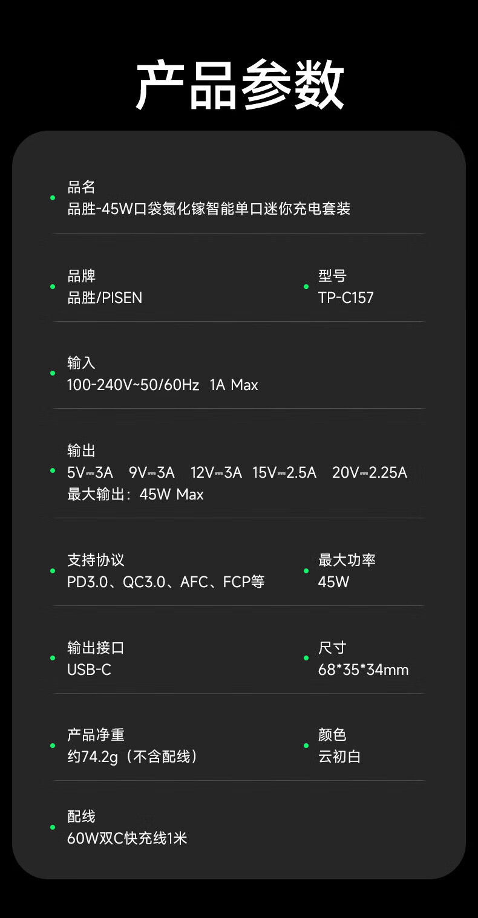Click the 60W双C快充线1米 cable text

127,838
